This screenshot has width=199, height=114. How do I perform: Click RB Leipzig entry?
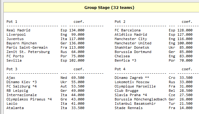point(17,91)
